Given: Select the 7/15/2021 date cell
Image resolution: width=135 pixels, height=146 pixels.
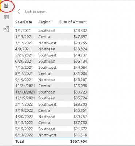Looking at the screenshot, I should [x=24, y=67].
